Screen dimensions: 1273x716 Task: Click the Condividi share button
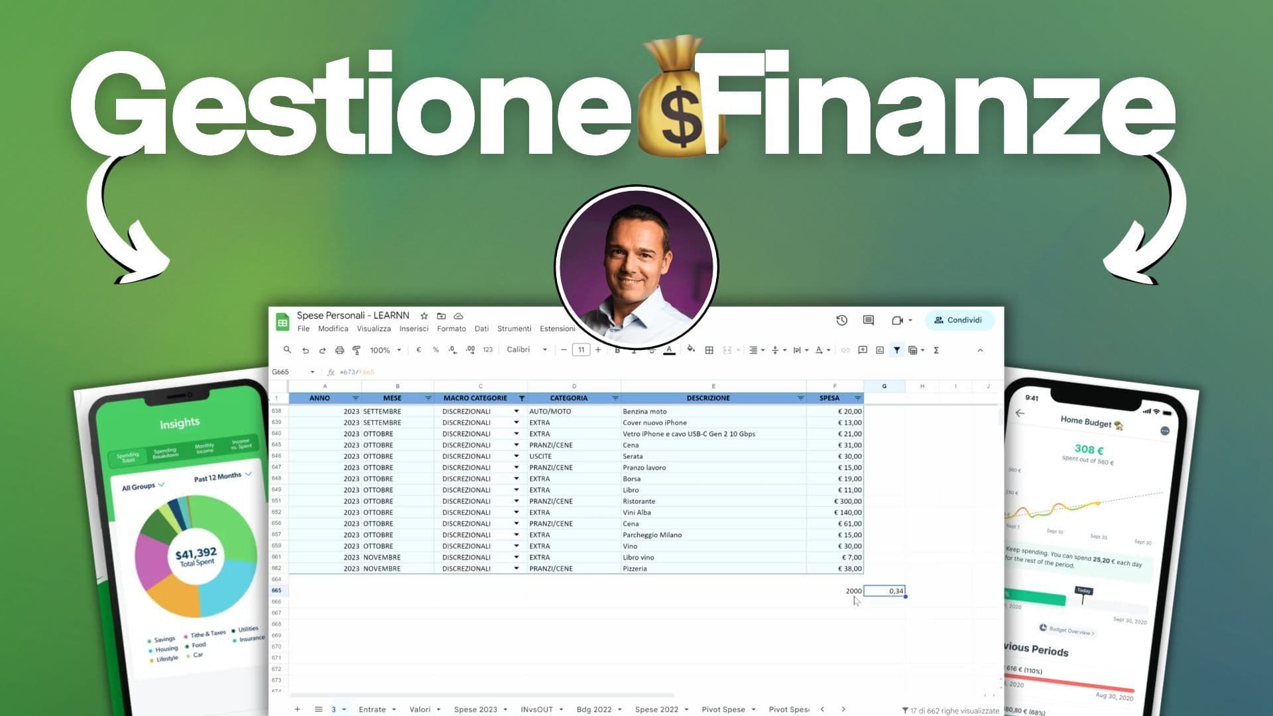959,320
